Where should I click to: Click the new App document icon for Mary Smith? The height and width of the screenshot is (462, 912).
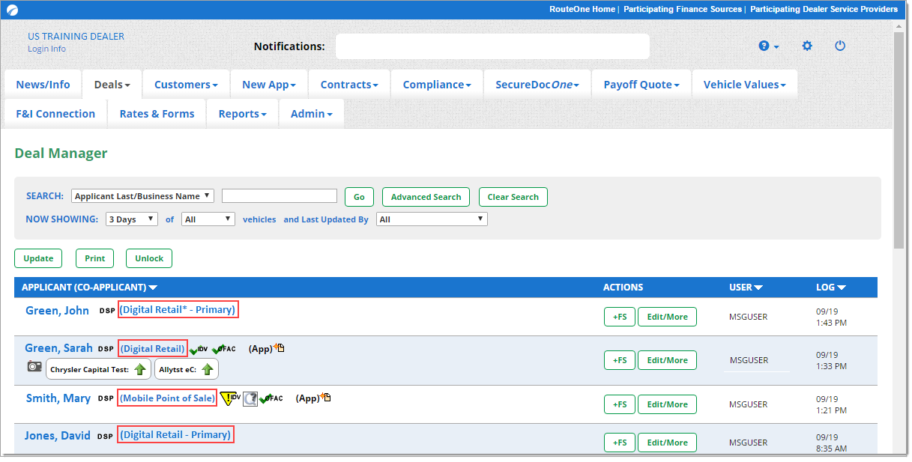[326, 397]
